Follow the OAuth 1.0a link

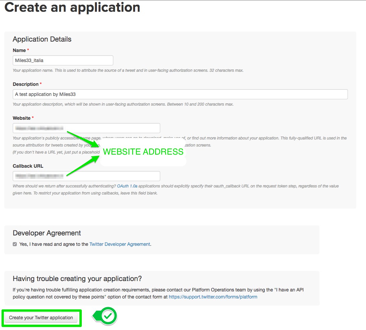pyautogui.click(x=127, y=186)
